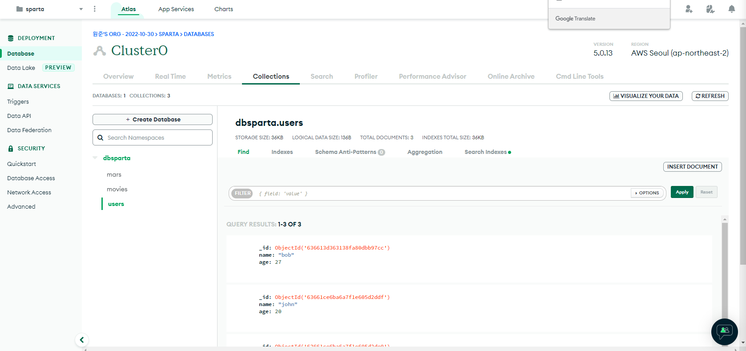Select the users collection

(x=116, y=204)
